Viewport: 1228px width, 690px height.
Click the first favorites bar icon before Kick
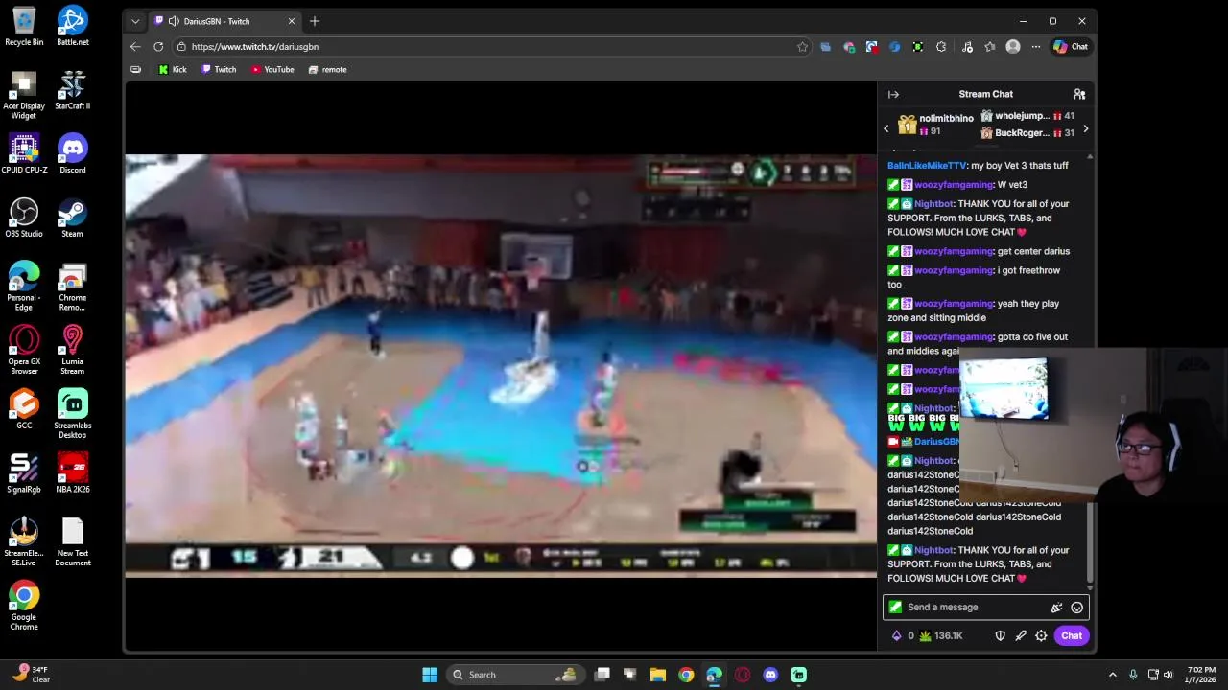[x=135, y=69]
